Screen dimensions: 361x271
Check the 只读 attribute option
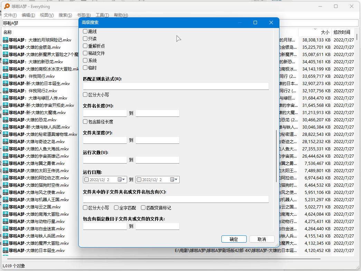pos(85,38)
